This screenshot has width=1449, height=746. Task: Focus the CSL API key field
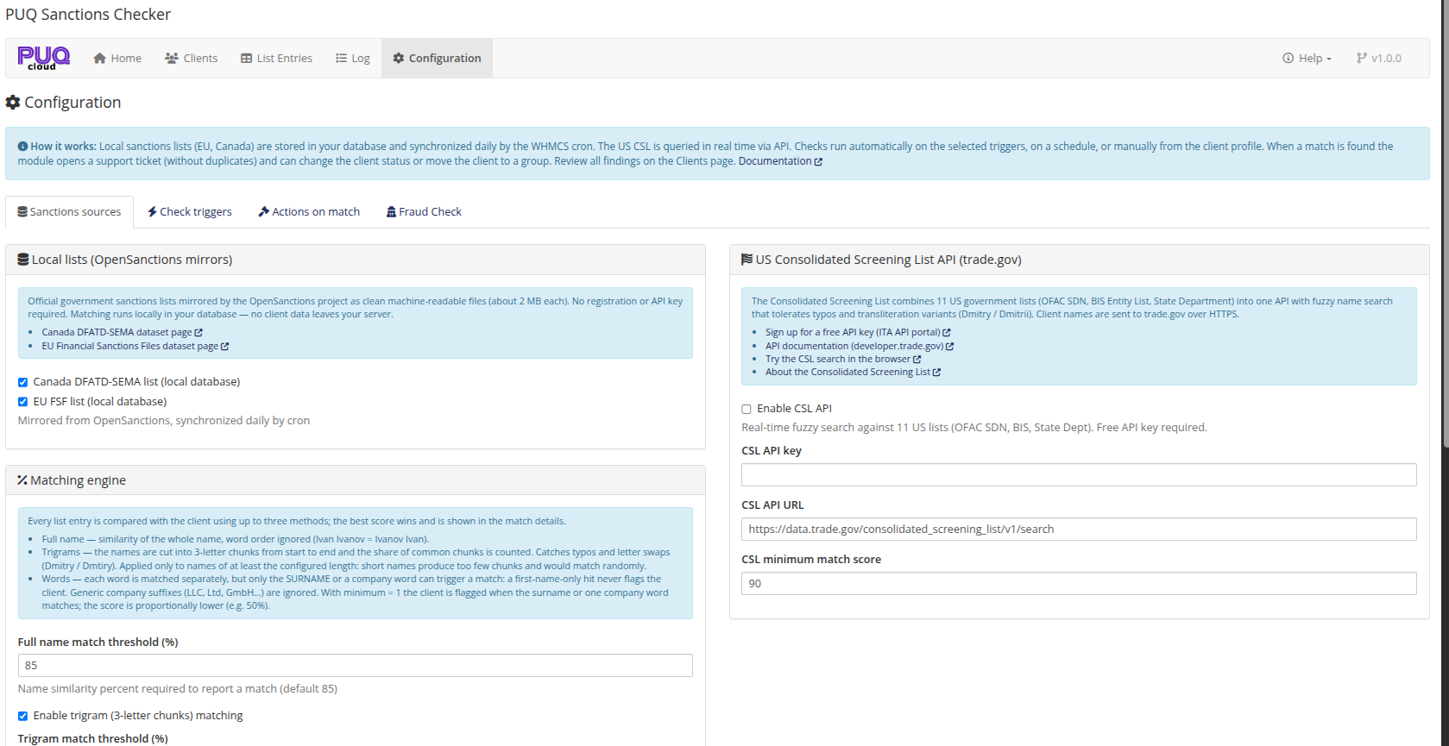coord(1079,474)
